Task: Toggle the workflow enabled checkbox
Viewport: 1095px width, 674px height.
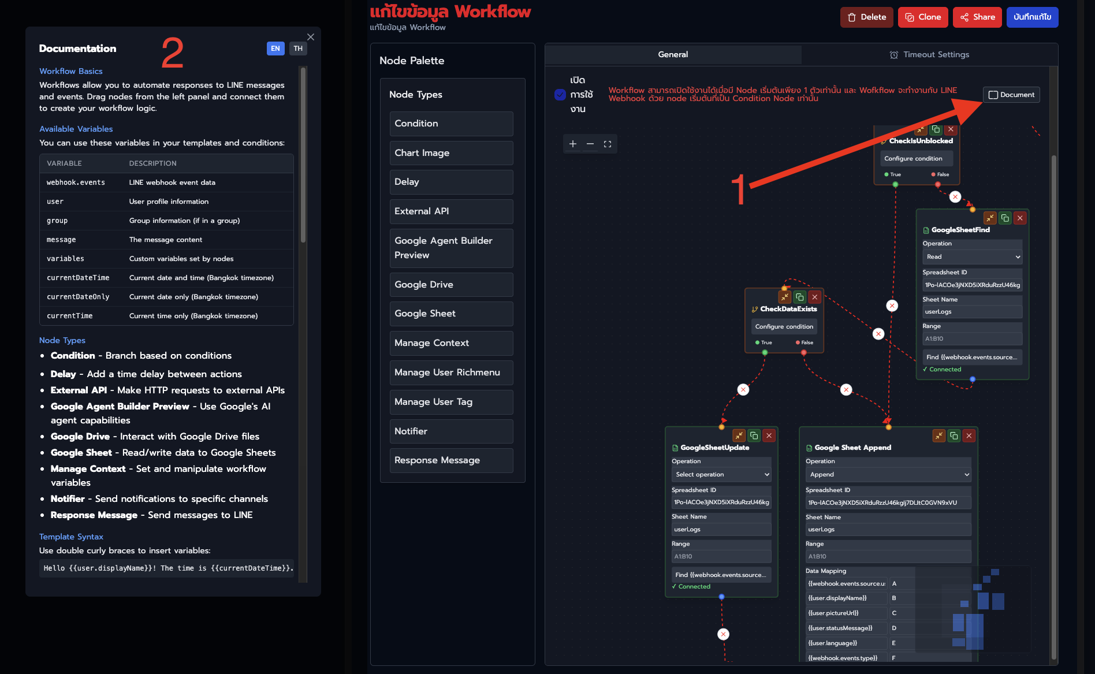Action: pyautogui.click(x=560, y=94)
